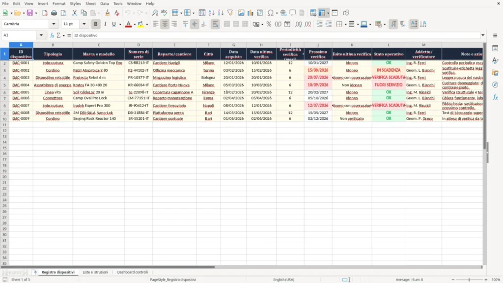Toggle Bold formatting
Image resolution: width=503 pixels, height=283 pixels.
[96, 24]
